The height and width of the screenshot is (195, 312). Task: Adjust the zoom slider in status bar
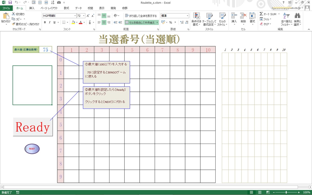tap(286, 192)
